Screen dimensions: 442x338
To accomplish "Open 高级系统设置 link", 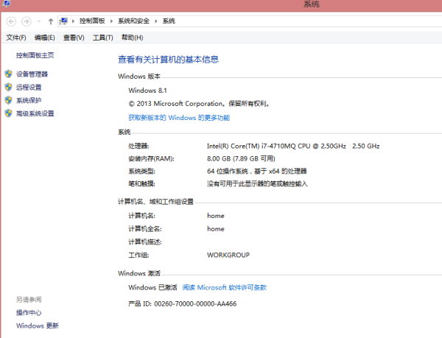I will point(35,113).
